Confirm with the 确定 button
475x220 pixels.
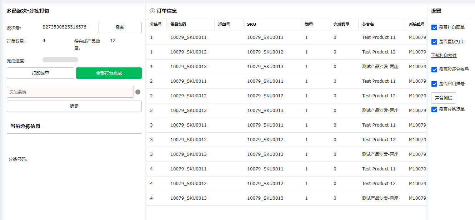74,106
